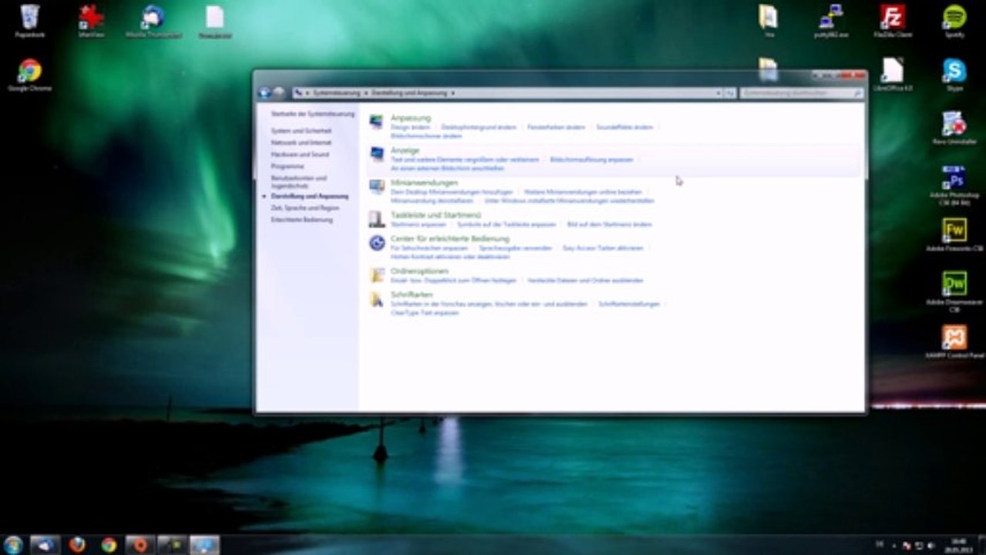Open the Anzeige category icon
Screen dimensions: 986x555
point(376,154)
